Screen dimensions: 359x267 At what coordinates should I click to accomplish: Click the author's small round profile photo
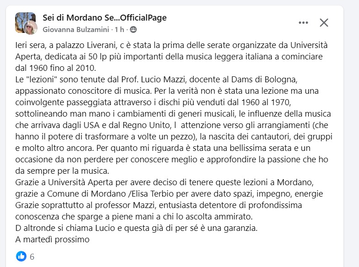[x=31, y=28]
